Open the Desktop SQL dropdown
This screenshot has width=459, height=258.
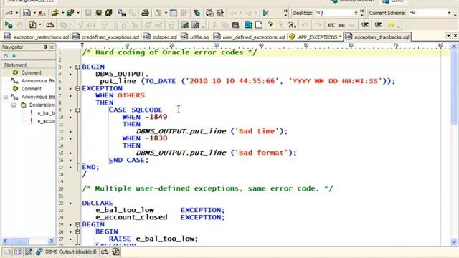[x=356, y=13]
